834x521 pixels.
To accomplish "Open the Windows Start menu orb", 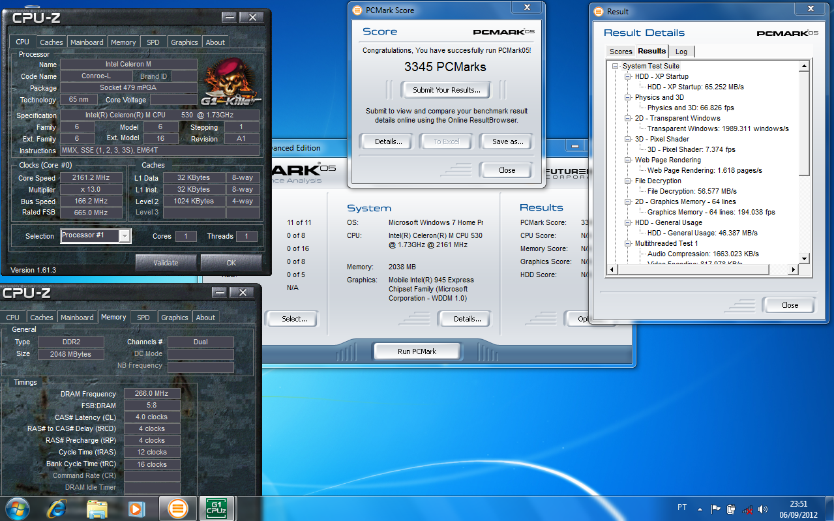I will [19, 508].
